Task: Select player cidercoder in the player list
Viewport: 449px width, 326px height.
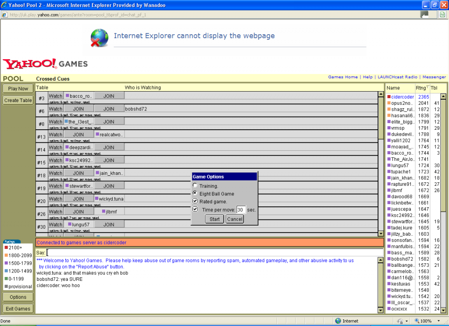Action: (403, 97)
